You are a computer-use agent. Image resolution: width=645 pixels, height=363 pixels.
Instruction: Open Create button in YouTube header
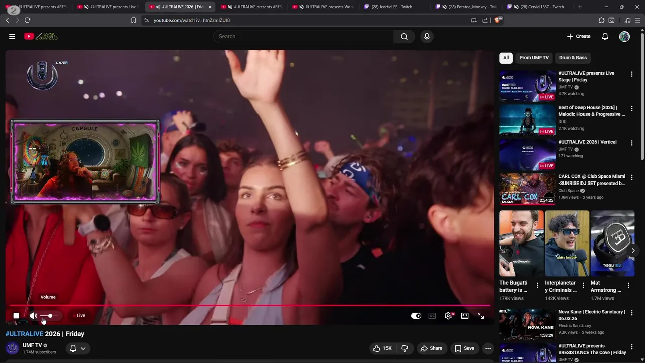[x=578, y=36]
